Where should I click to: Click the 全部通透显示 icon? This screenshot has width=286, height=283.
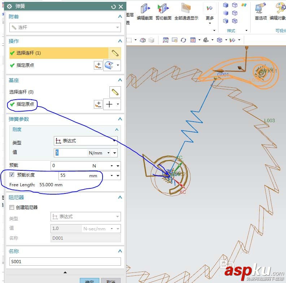[186, 8]
